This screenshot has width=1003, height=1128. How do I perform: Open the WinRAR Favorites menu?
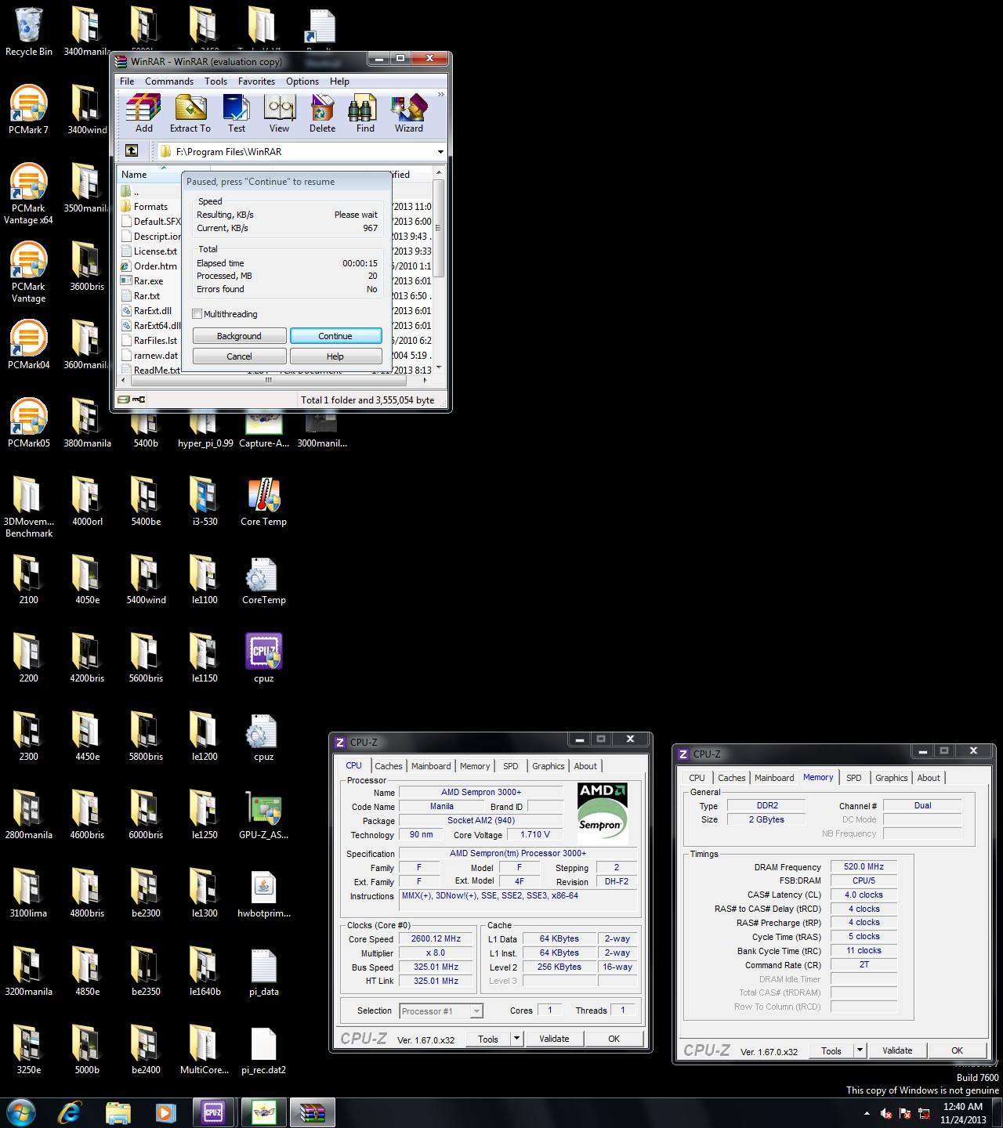[x=256, y=81]
